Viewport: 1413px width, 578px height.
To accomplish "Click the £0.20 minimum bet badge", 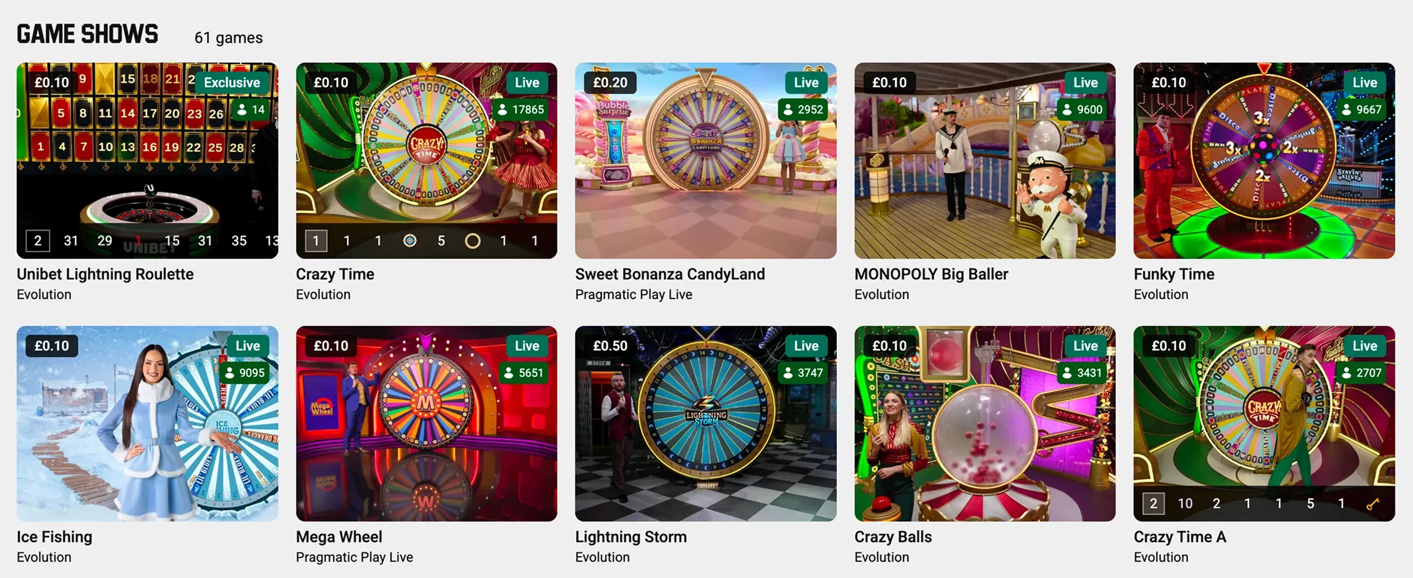I will click(x=610, y=82).
